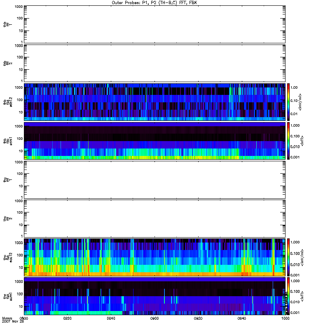Click the 0800 time axis label
Image resolution: width=309 pixels, height=330 pixels.
pos(24,318)
